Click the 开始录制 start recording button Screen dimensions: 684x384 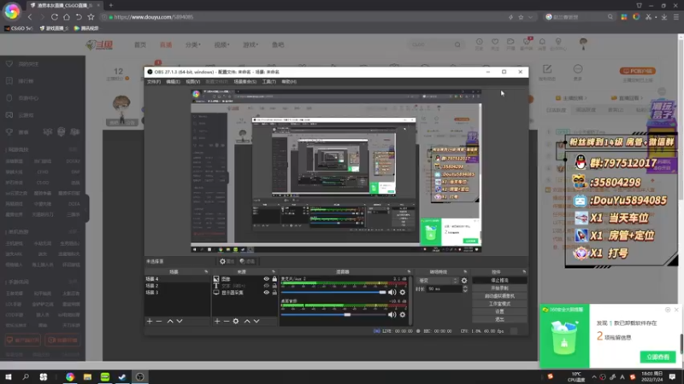coord(499,288)
